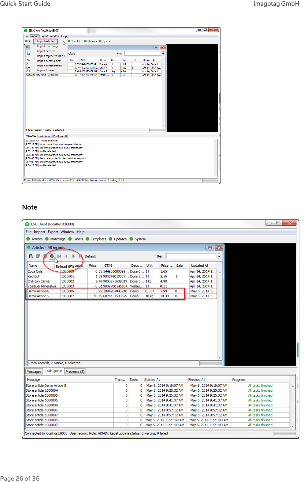Select Import access points menu entry
The height and width of the screenshot is (482, 304).
(49, 61)
